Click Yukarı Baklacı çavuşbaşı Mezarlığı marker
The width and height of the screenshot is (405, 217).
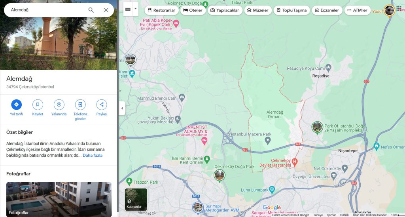(178, 119)
